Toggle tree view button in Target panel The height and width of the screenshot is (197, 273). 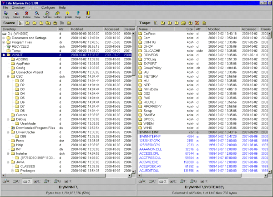pyautogui.click(x=156, y=23)
